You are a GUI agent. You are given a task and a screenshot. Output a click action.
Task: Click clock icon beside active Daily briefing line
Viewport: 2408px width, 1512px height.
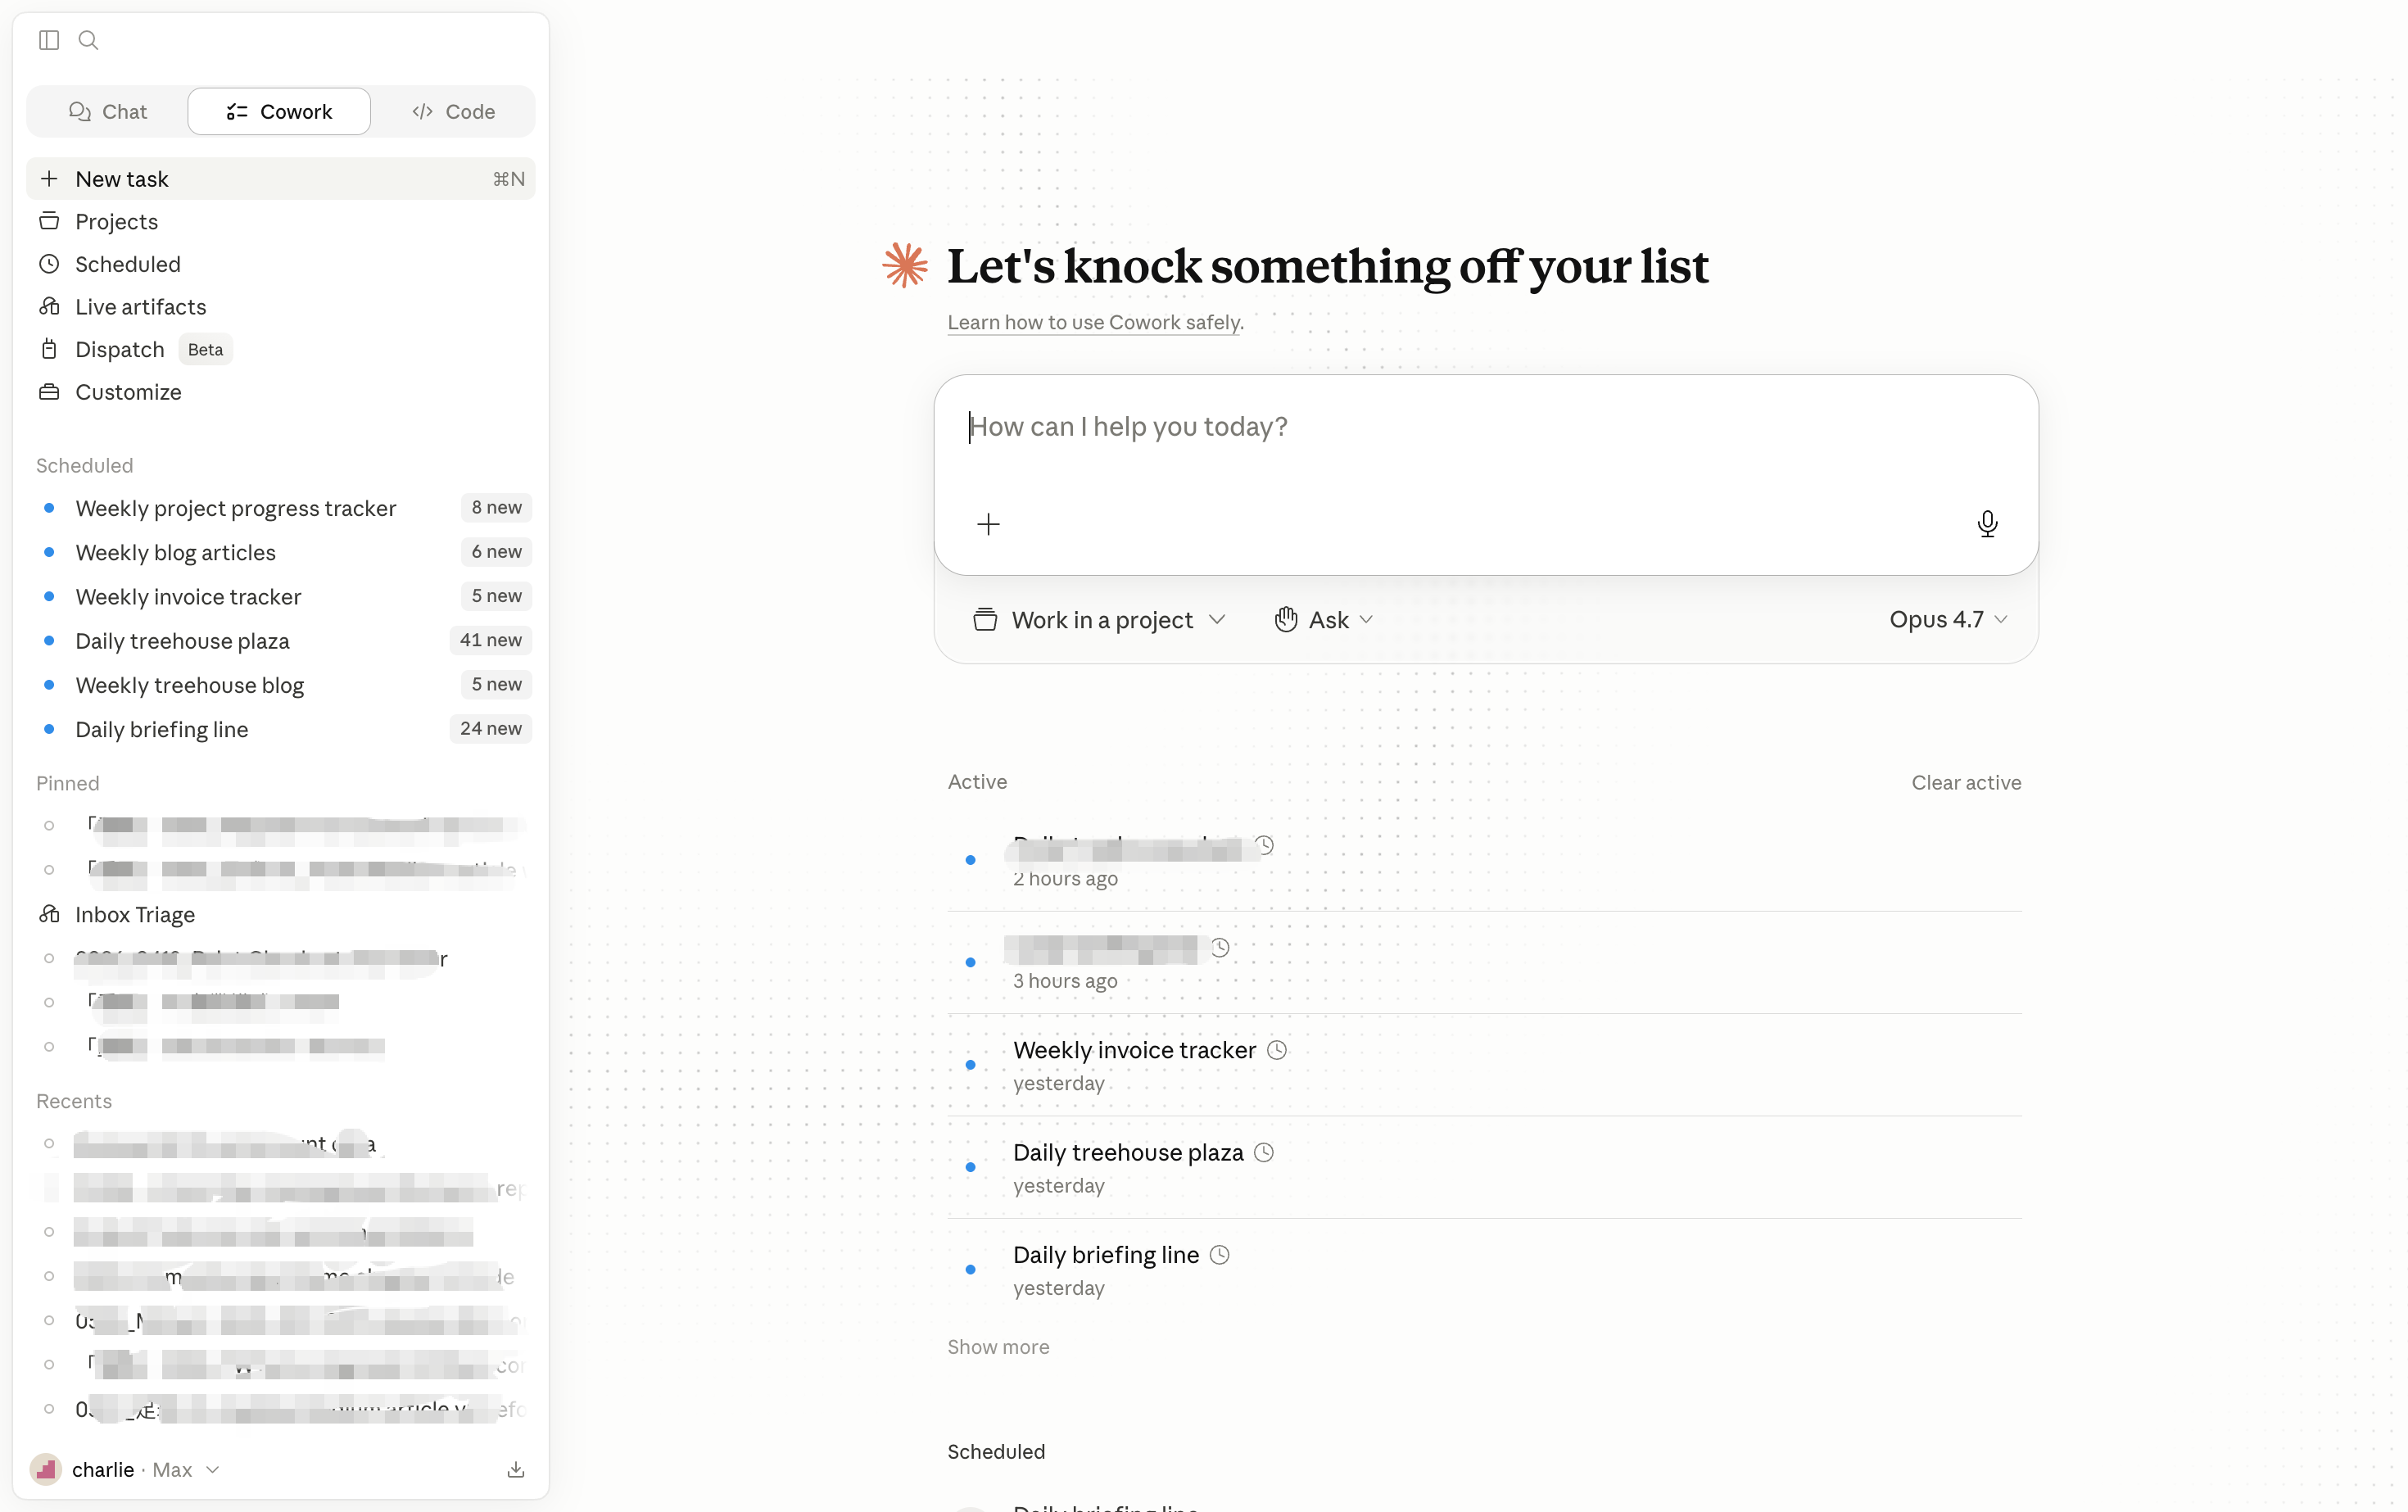pos(1220,1255)
